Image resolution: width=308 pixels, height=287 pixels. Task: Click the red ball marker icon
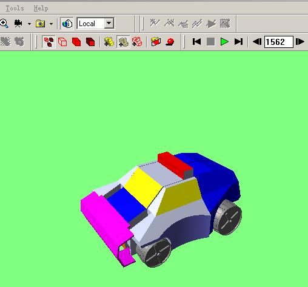[170, 42]
